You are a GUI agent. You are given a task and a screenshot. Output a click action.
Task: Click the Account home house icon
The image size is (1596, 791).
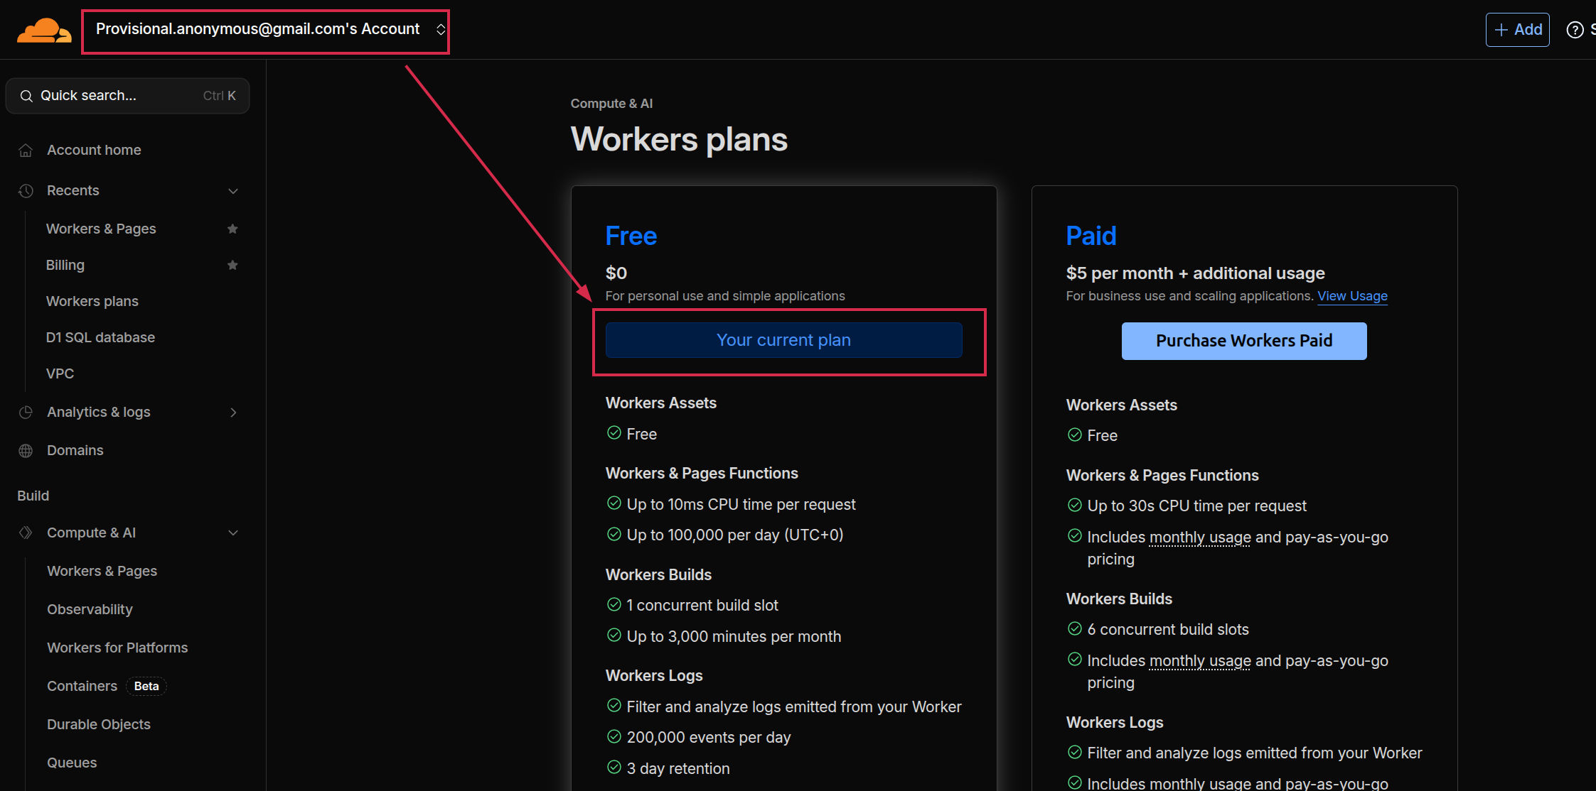[26, 151]
